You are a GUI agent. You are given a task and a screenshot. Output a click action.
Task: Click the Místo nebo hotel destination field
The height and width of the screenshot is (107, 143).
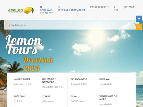pyautogui.click(x=23, y=84)
